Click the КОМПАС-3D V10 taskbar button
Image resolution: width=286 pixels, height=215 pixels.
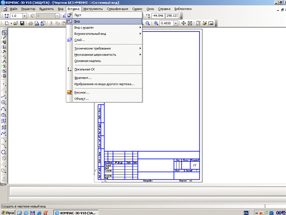76,213
